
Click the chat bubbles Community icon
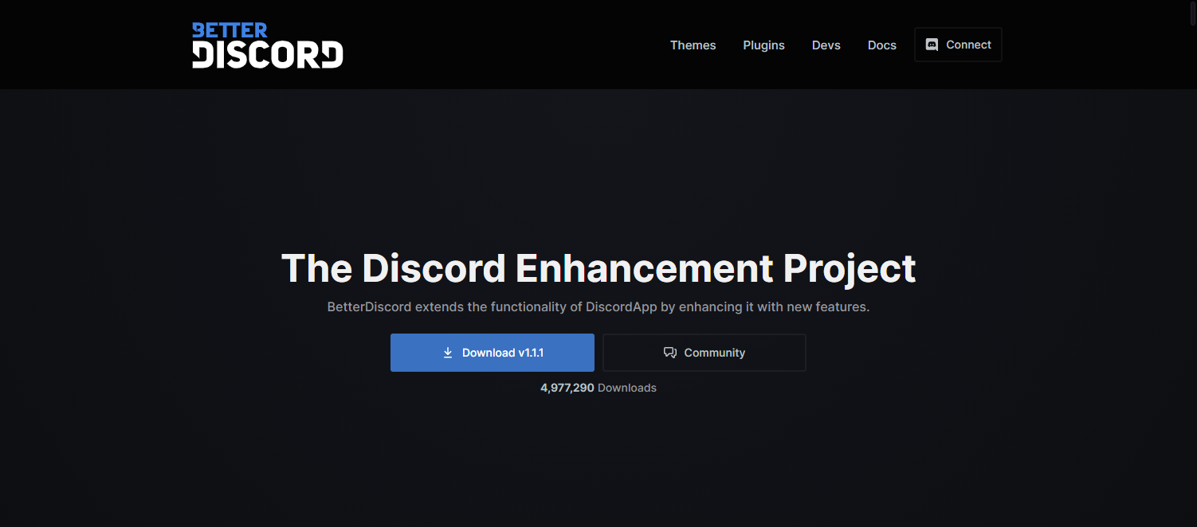[x=670, y=353]
